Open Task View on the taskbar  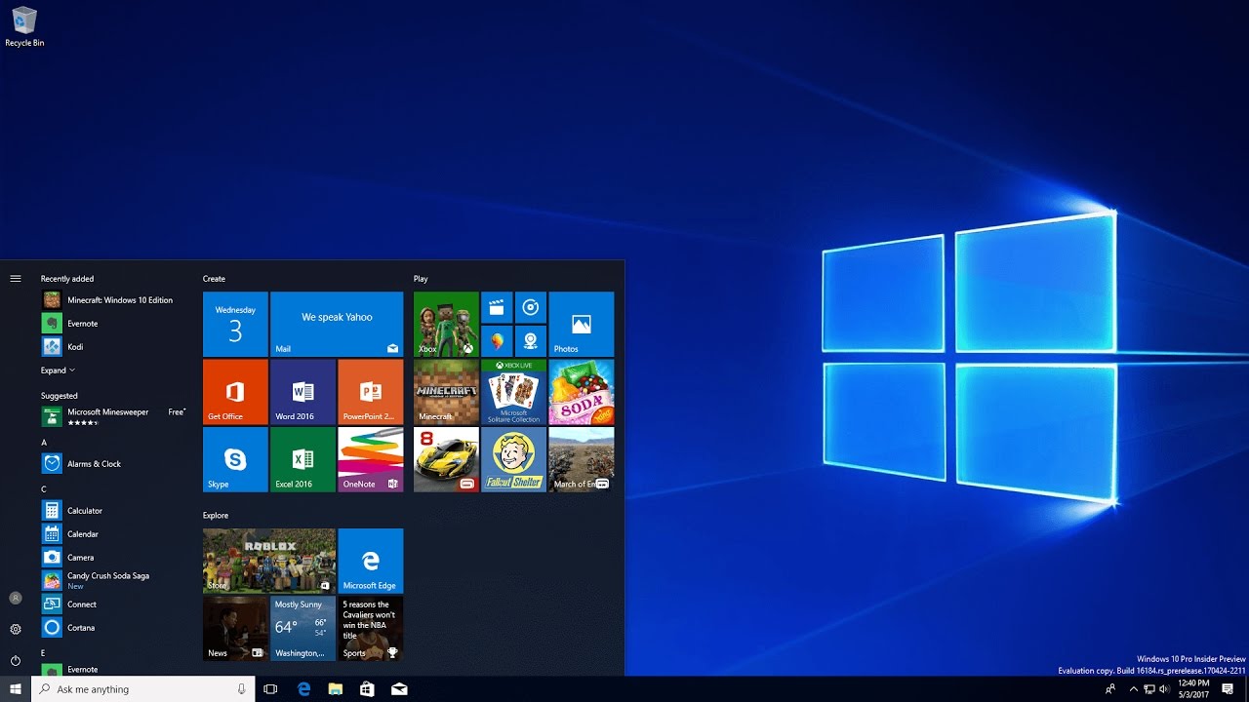click(271, 689)
